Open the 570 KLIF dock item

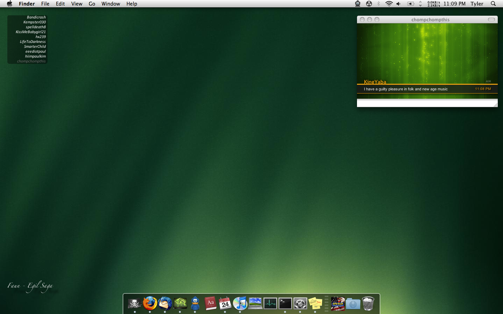(338, 304)
